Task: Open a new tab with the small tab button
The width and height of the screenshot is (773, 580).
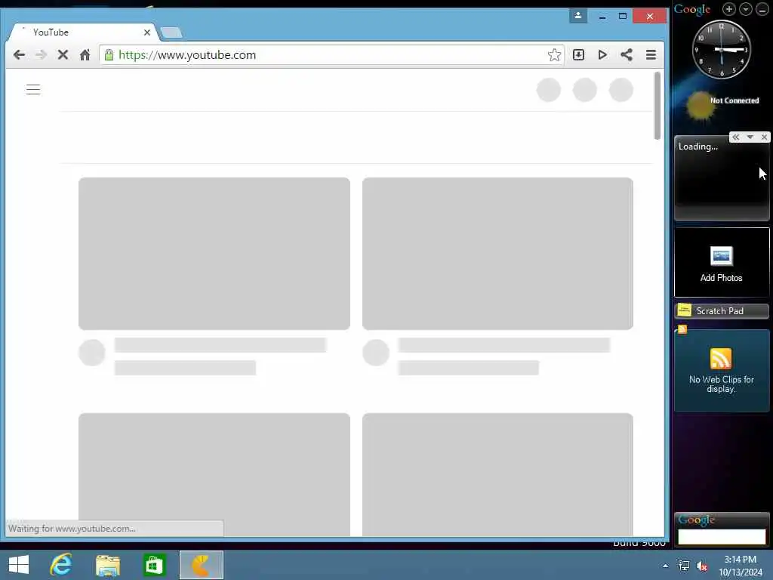Action: point(171,33)
